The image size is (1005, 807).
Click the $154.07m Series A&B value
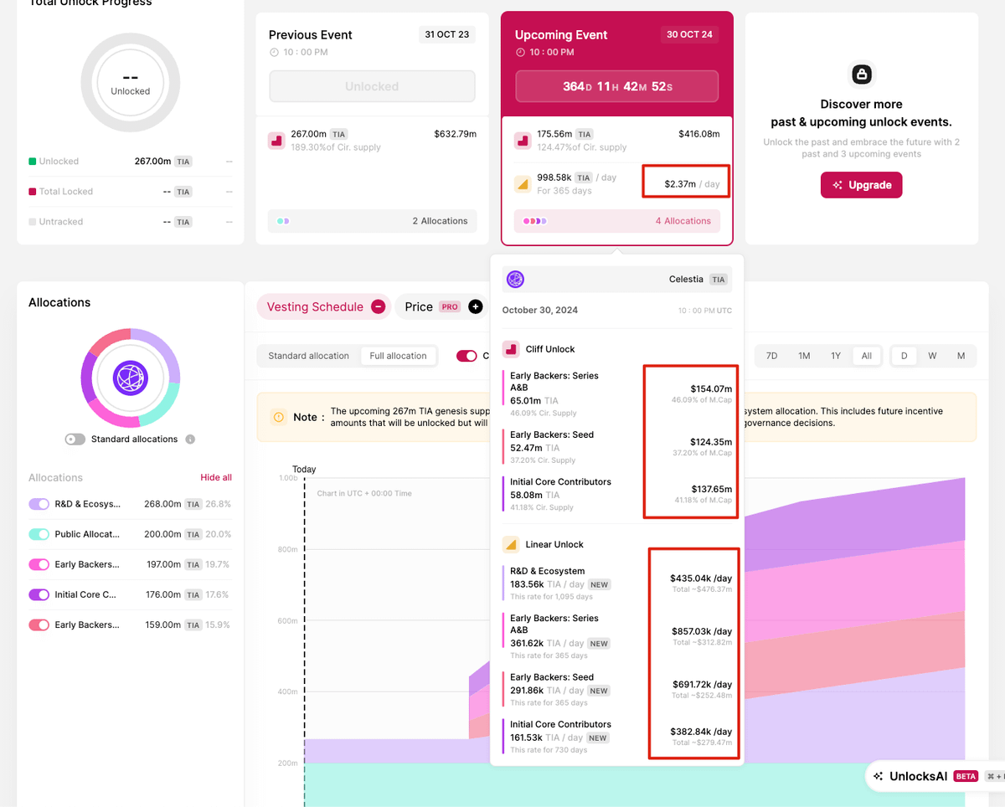coord(711,389)
